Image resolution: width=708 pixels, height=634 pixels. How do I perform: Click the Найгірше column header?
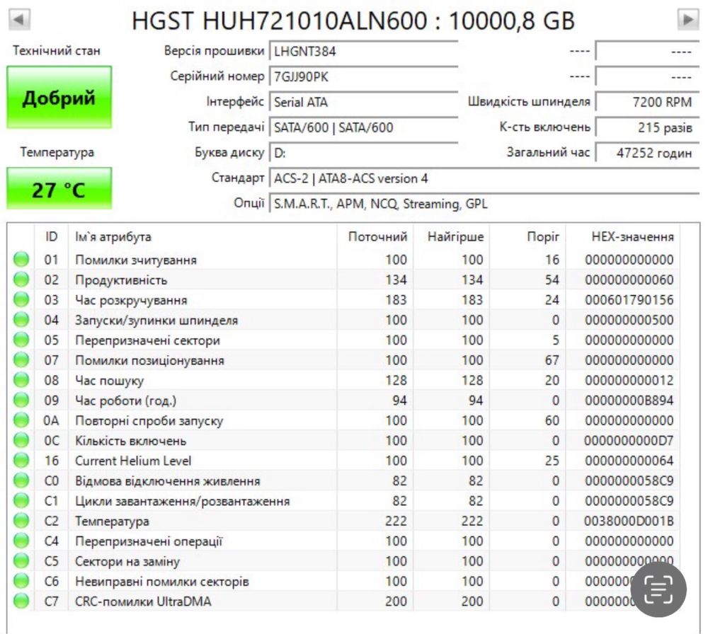pos(455,236)
